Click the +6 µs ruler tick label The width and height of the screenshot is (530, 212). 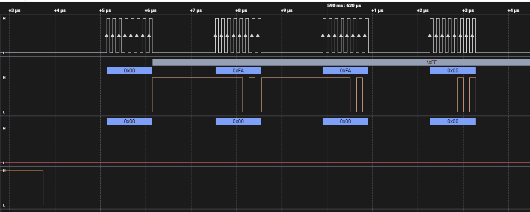click(150, 11)
